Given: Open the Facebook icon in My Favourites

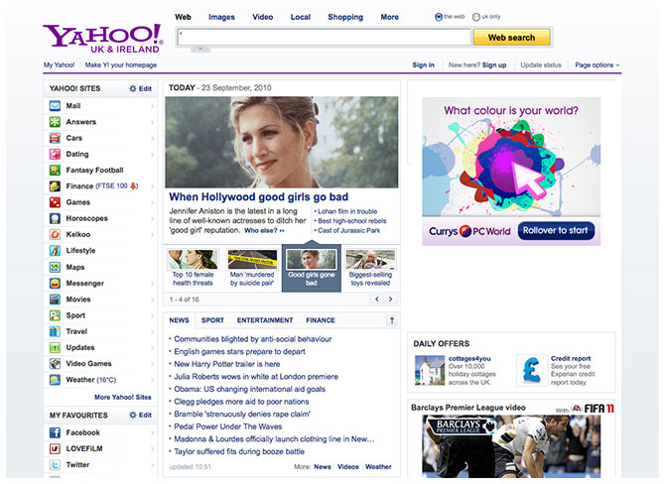Looking at the screenshot, I should (55, 432).
